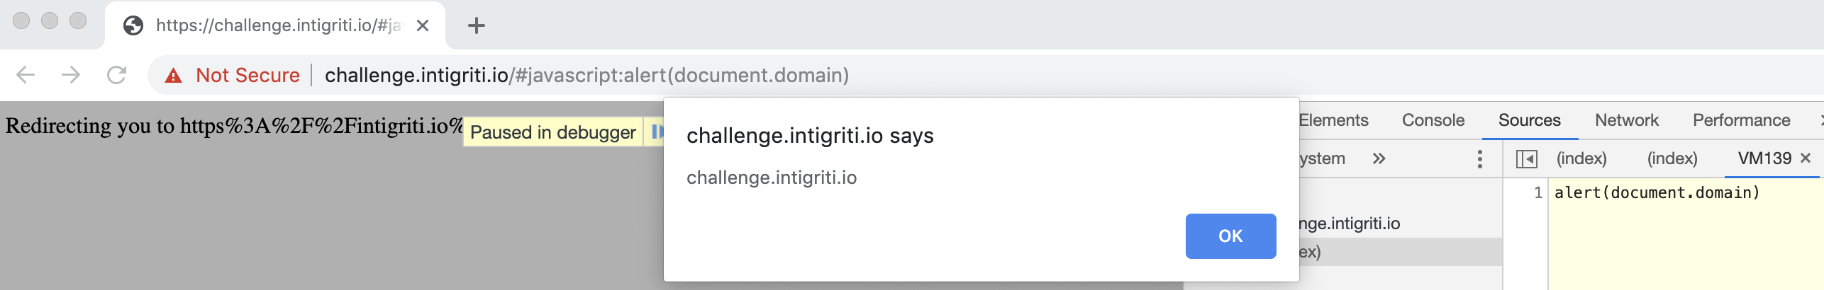Close the challenge.intigriti.io browser tab

[x=423, y=26]
